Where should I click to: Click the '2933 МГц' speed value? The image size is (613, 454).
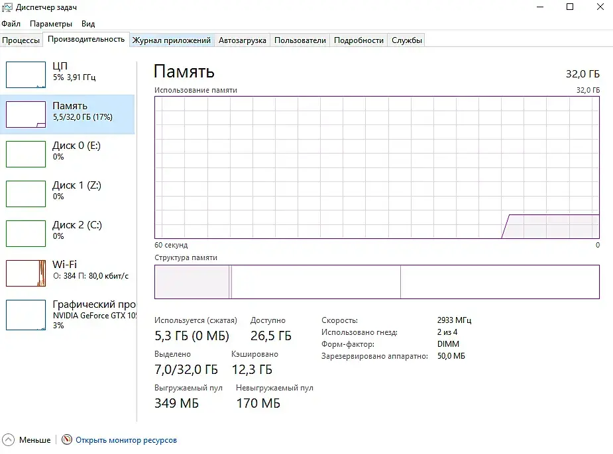coord(454,320)
